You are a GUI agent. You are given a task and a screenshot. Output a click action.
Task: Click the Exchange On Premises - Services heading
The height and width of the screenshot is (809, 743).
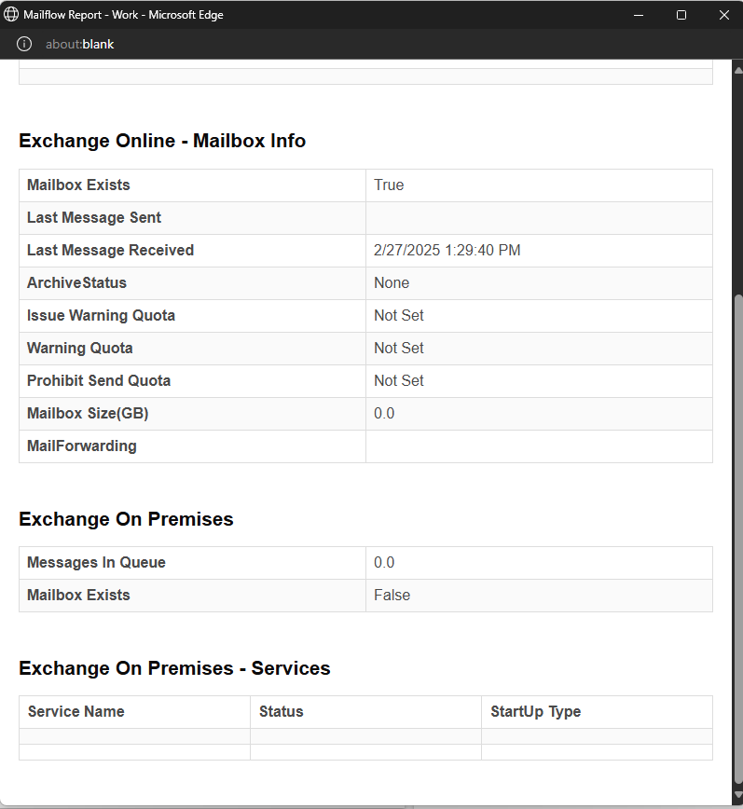point(174,668)
